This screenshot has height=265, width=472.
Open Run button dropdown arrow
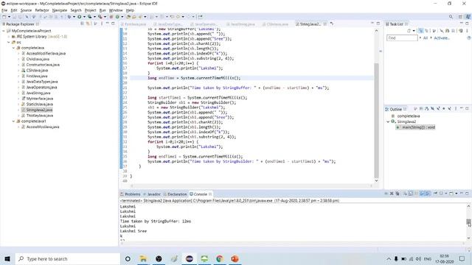[84, 17]
